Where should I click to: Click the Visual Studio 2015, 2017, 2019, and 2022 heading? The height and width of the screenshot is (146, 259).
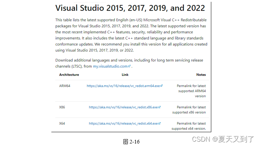click(130, 8)
